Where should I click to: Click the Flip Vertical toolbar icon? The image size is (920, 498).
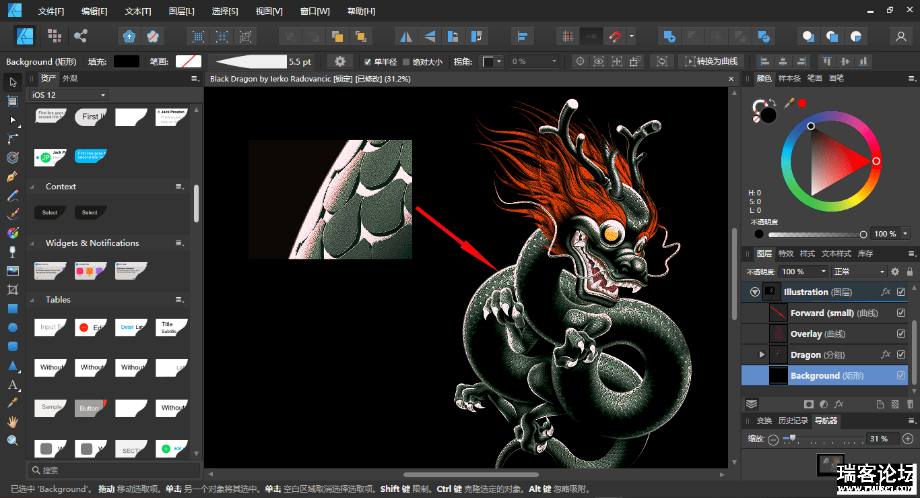click(x=429, y=36)
